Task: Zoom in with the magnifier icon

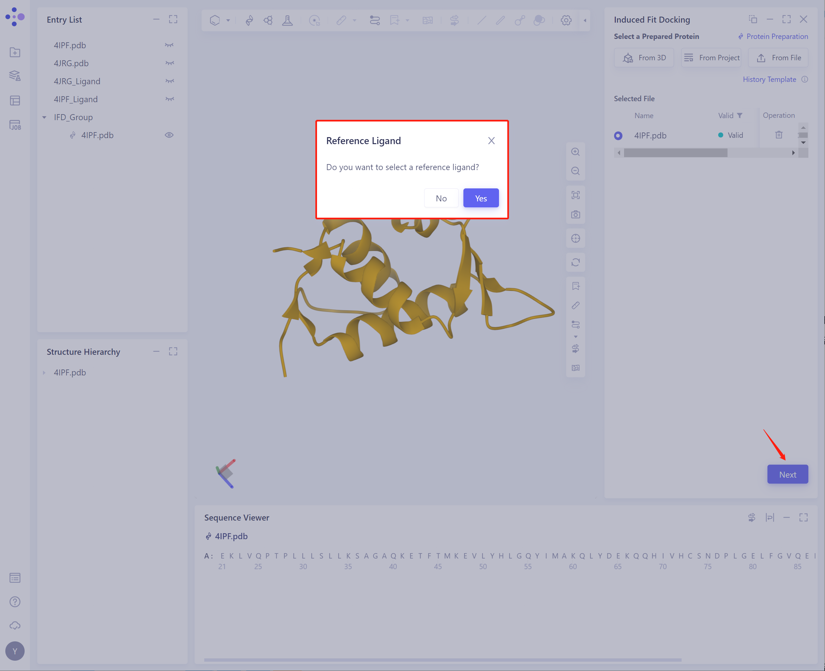Action: point(576,152)
